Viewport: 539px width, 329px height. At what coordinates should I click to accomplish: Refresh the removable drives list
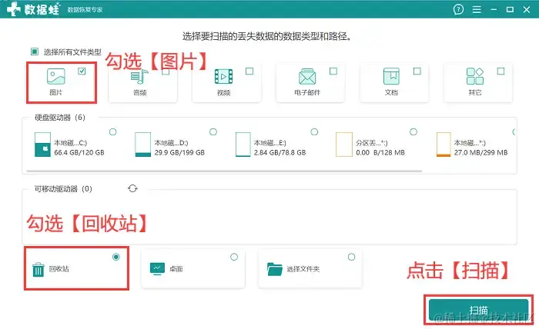coord(132,188)
